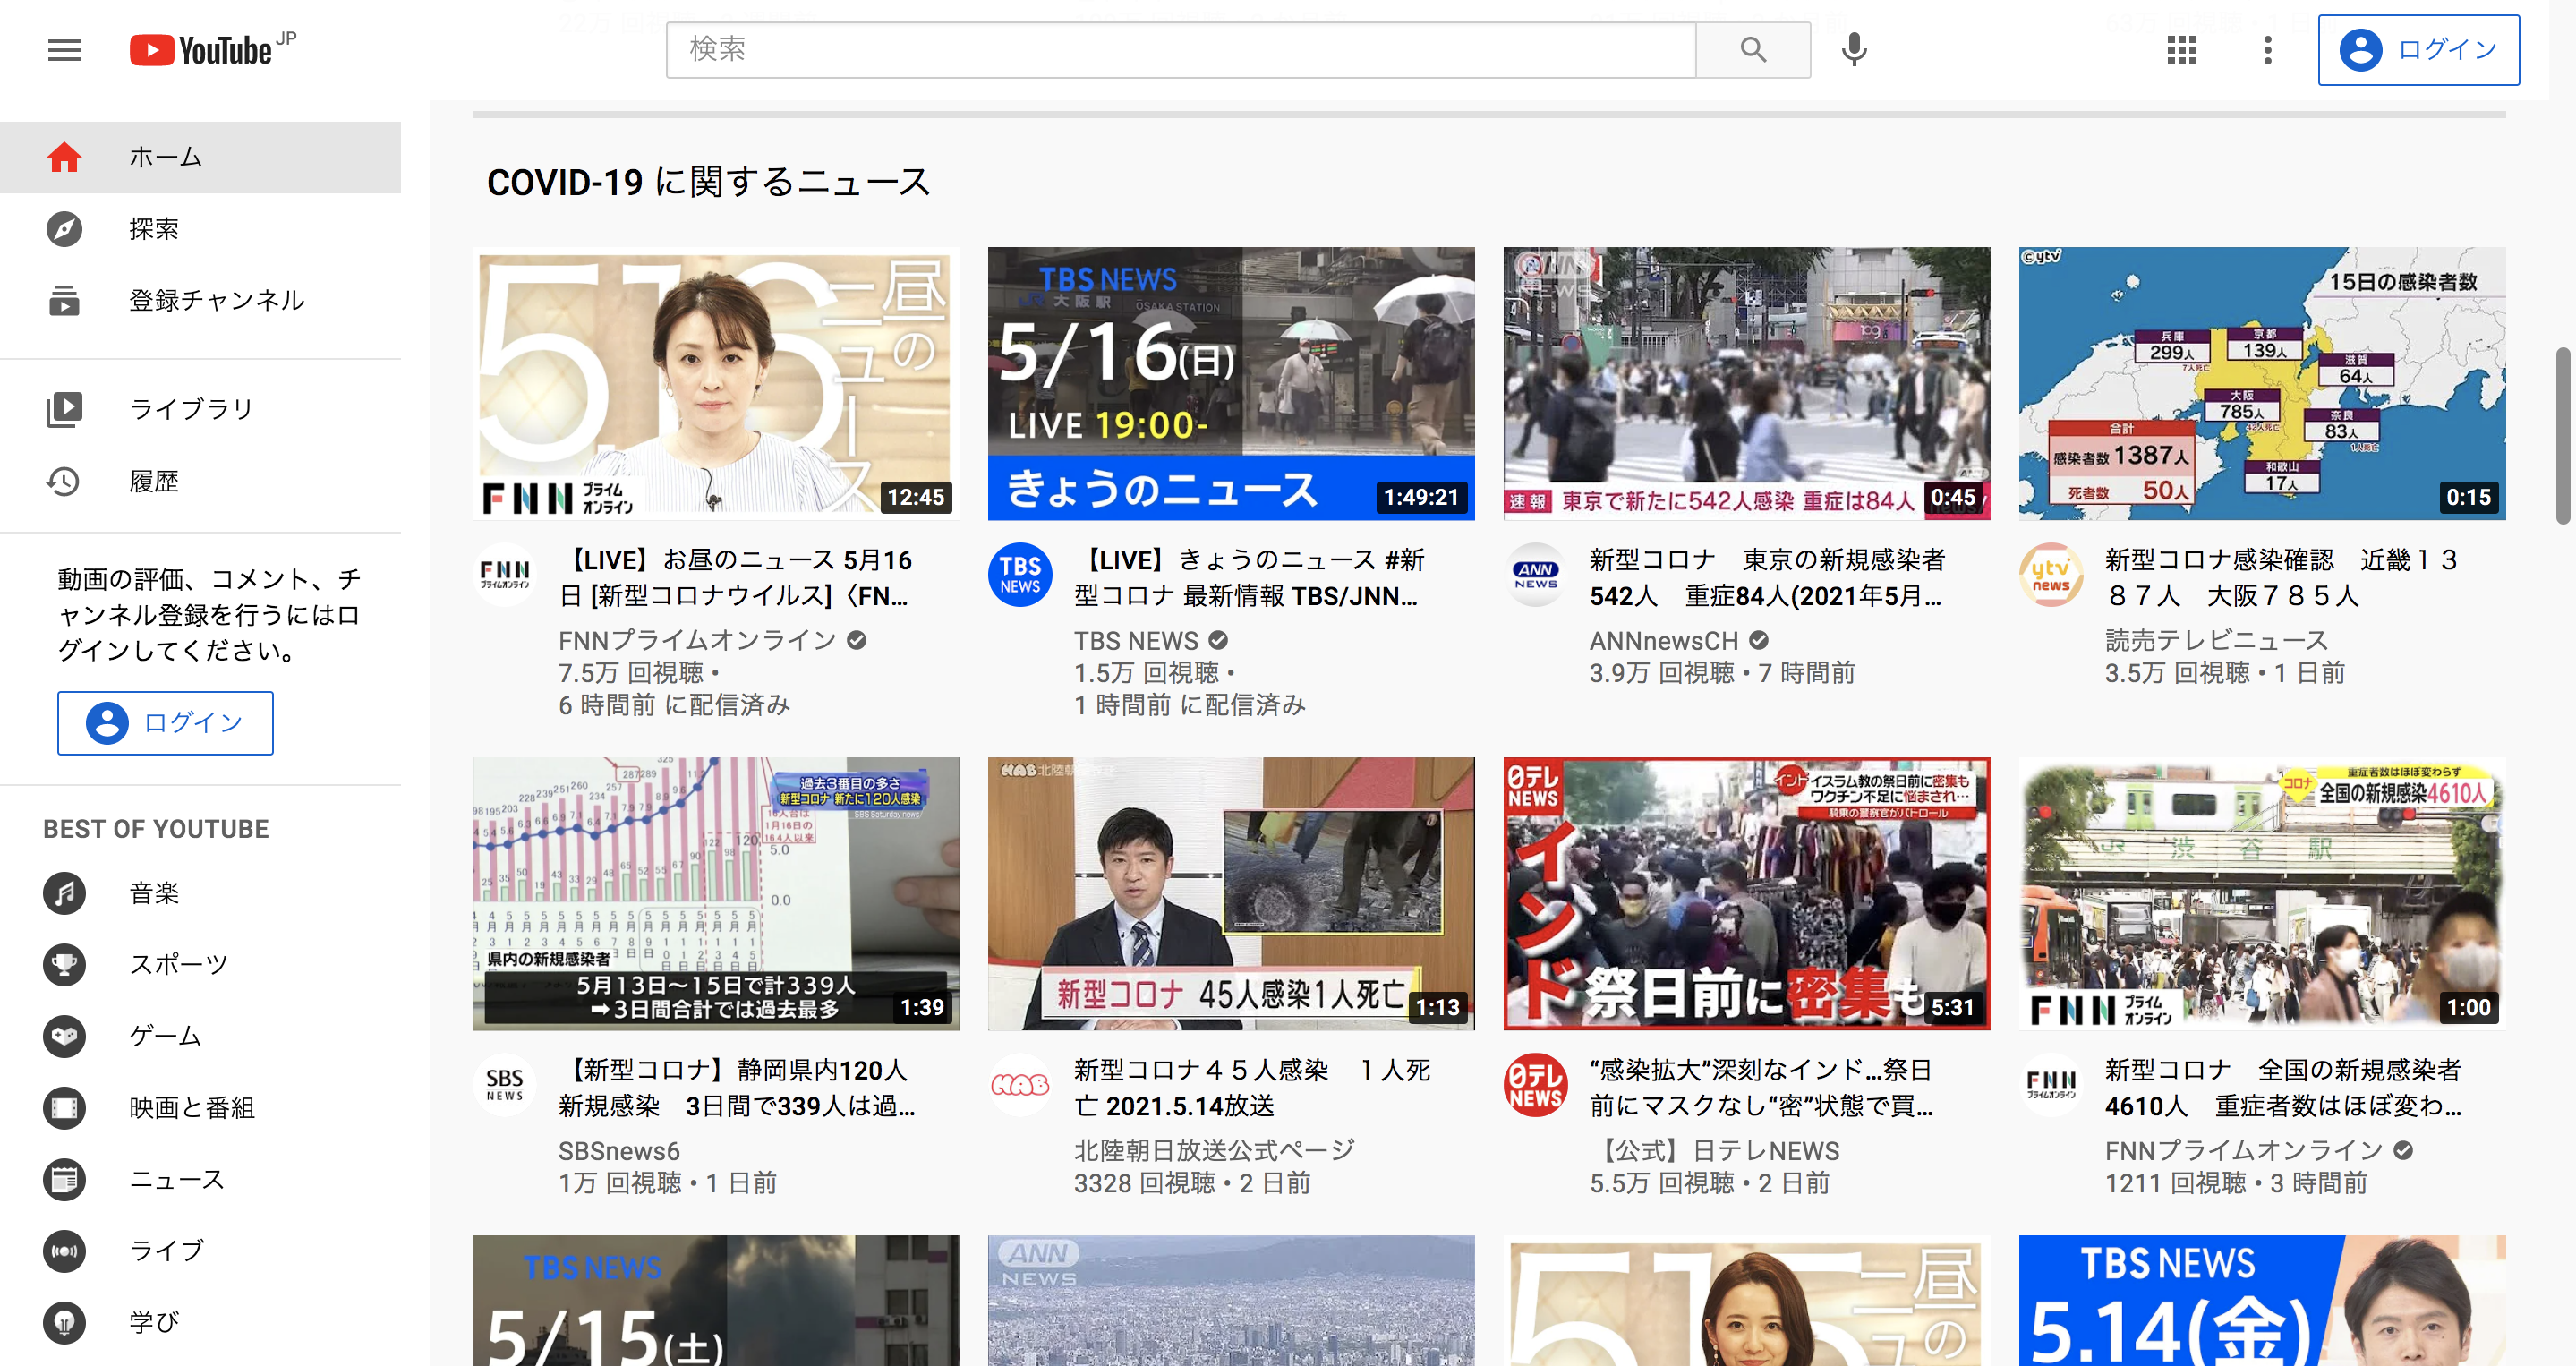Click the top-right ログイン button
The height and width of the screenshot is (1366, 2576).
pos(2418,50)
